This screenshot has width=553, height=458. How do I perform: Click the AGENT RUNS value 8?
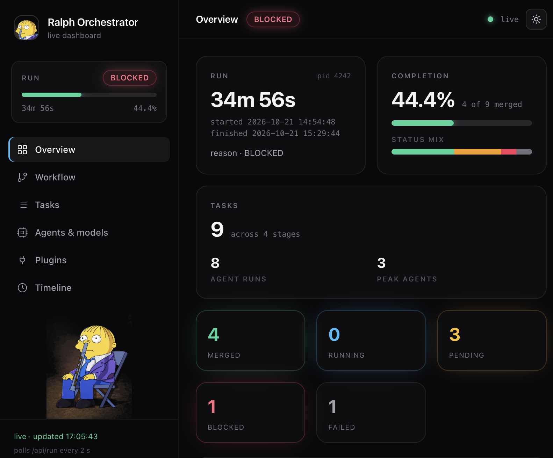[215, 263]
